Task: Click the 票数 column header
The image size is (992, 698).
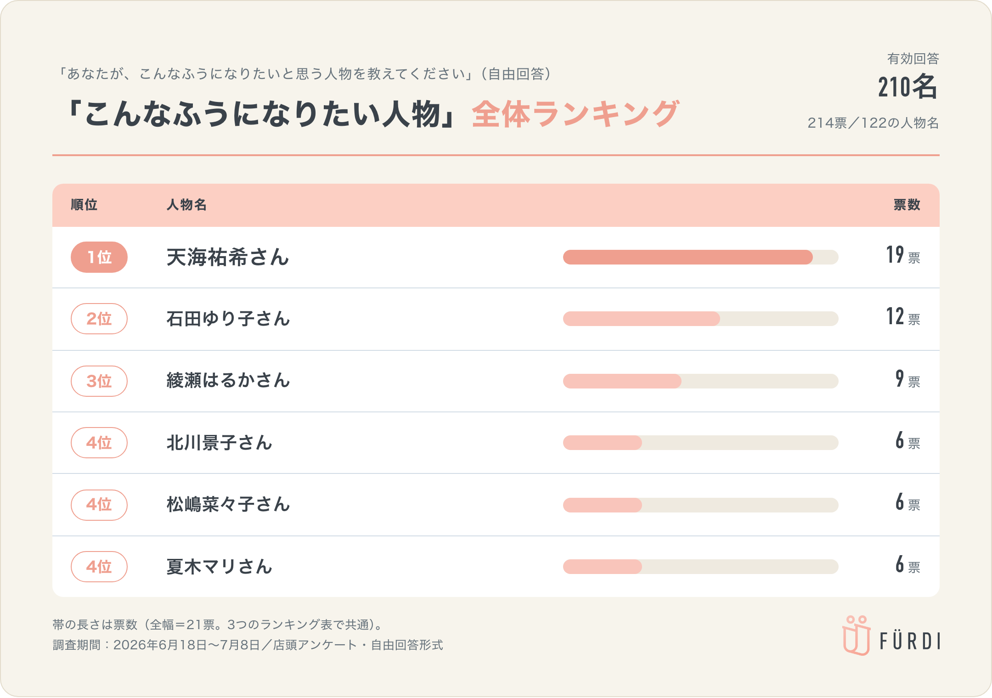Action: pos(907,205)
